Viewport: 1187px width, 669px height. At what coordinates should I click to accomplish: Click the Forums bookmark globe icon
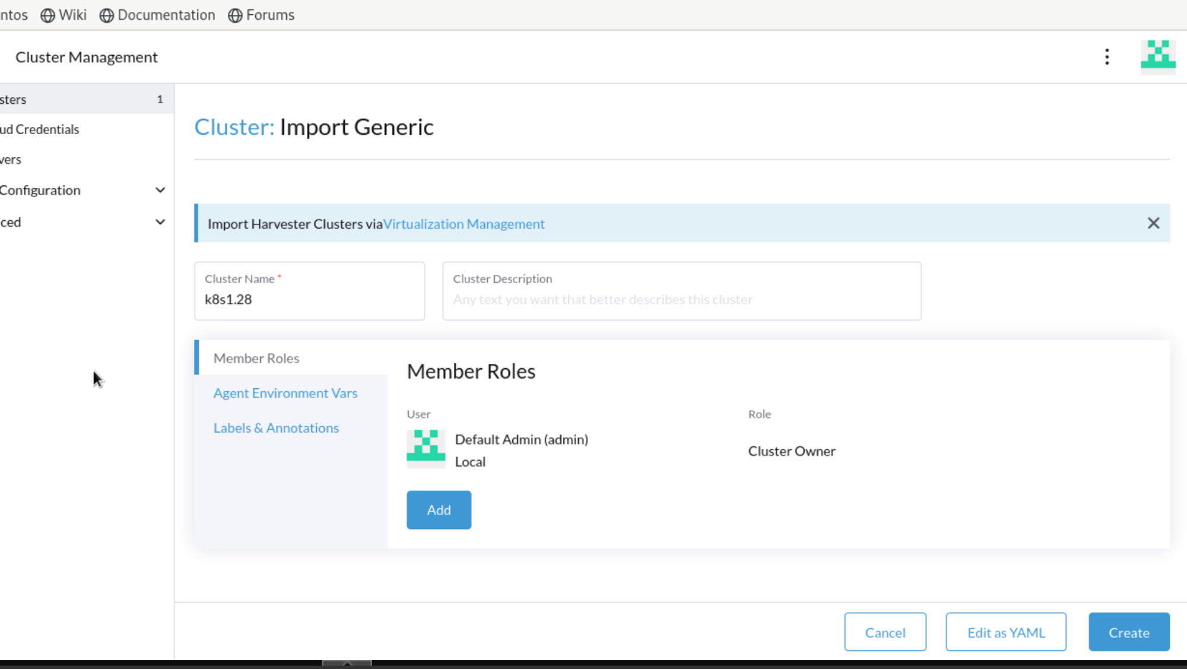(235, 15)
